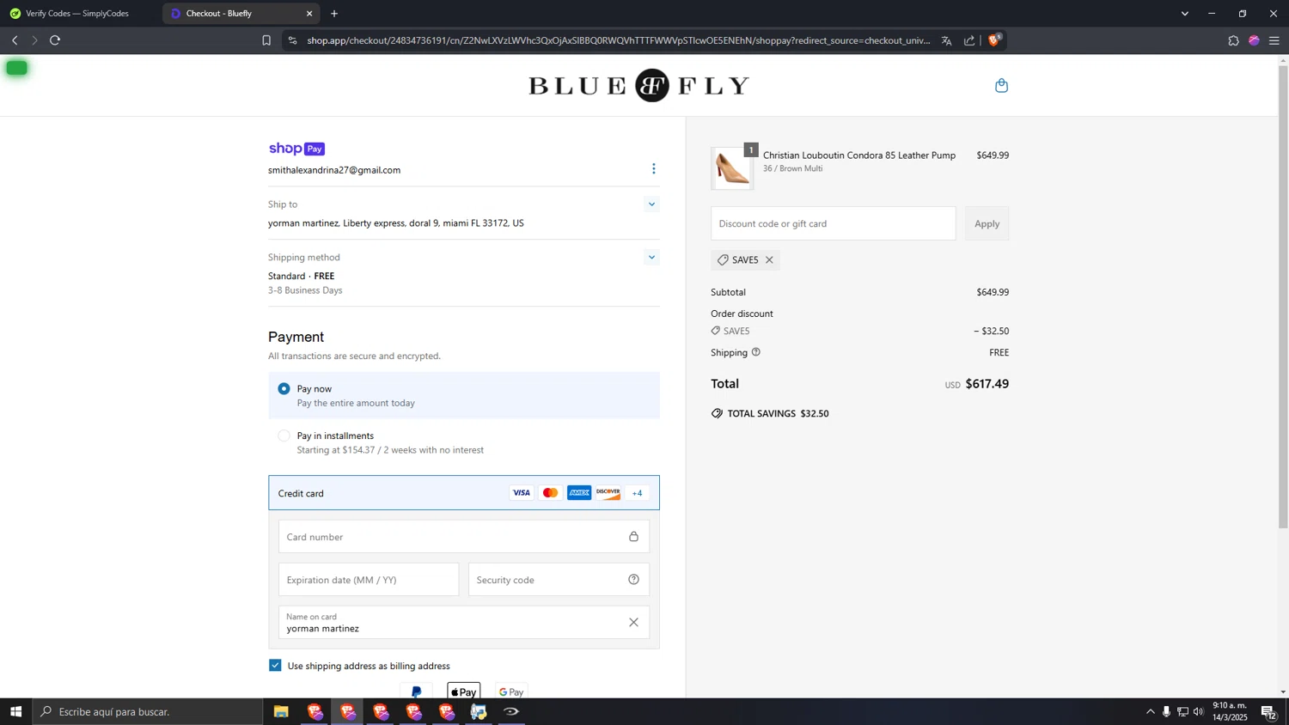The image size is (1289, 725).
Task: Click the TOTAL SAVINGS $32.50 text
Action: pos(778,413)
